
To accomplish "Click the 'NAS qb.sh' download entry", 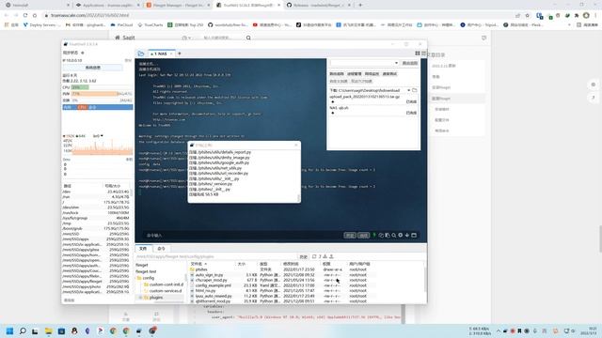I will click(372, 111).
